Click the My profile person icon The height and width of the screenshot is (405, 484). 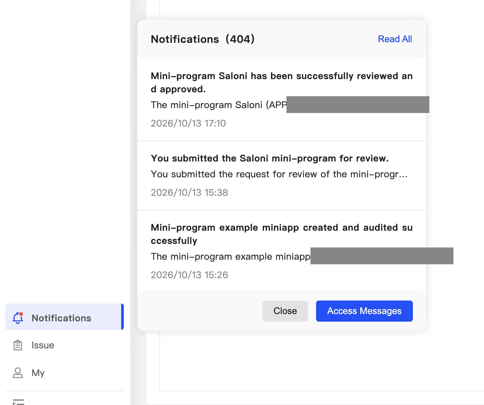[x=18, y=373]
